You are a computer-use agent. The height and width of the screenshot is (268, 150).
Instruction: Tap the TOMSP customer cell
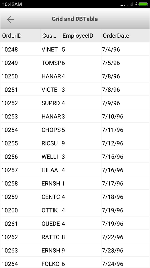(x=51, y=63)
